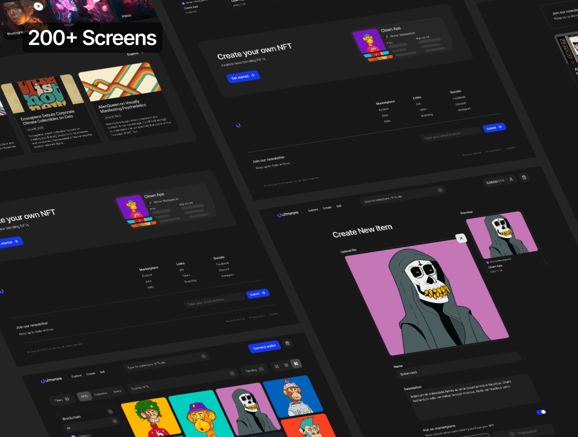Screen dimensions: 578x437
Task: Select the Users tab
Action: (x=117, y=391)
